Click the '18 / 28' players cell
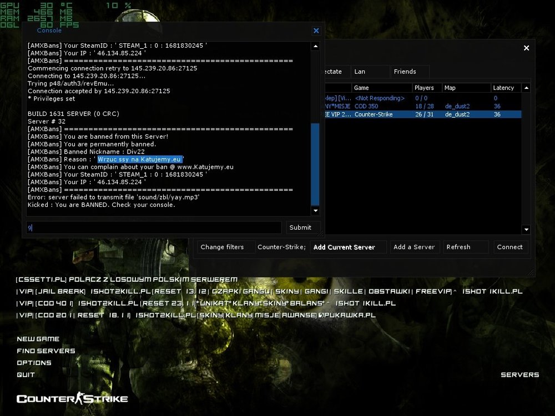This screenshot has width=555, height=416. click(424, 106)
